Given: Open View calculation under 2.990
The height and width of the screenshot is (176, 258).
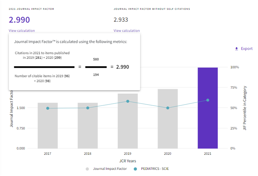Looking at the screenshot, I should coord(22,30).
